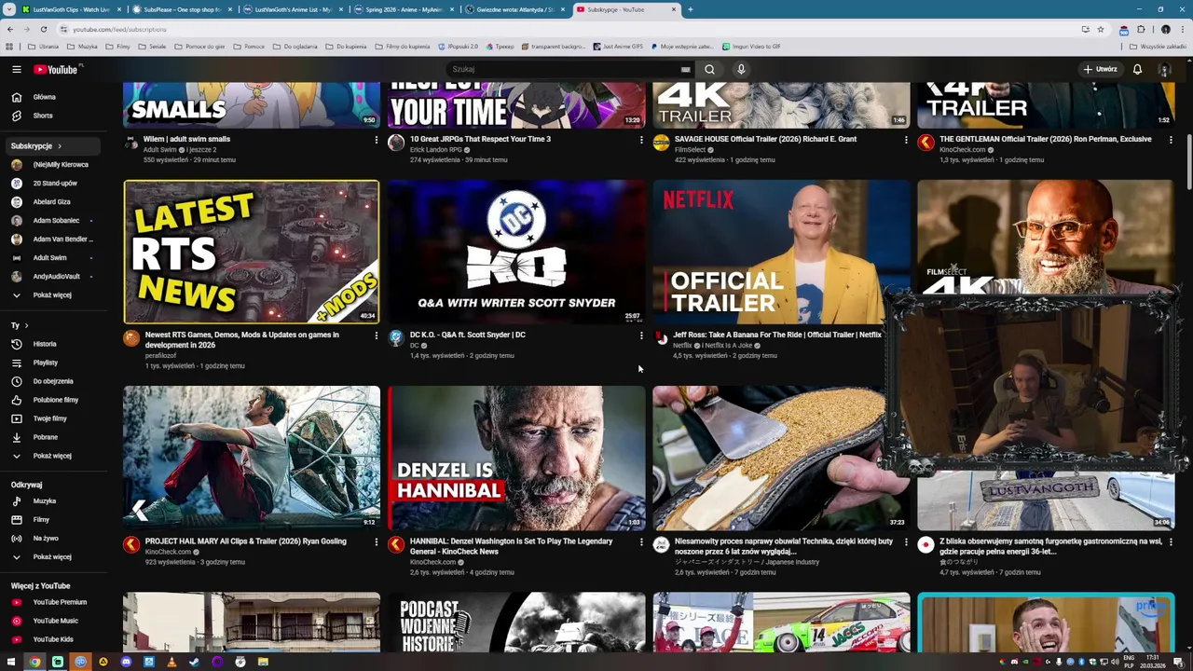The height and width of the screenshot is (671, 1193).
Task: Reload the page in browser toolbar
Action: pyautogui.click(x=43, y=29)
